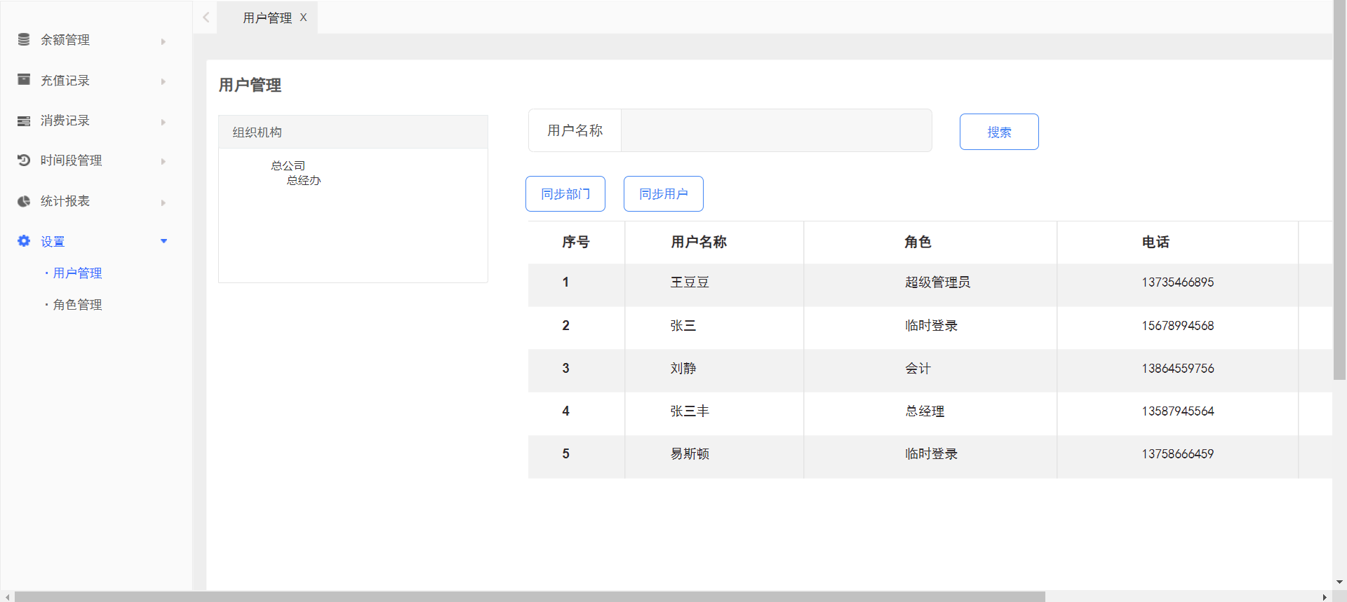Click the 同步用户 button
Image resolution: width=1347 pixels, height=602 pixels.
(x=664, y=193)
